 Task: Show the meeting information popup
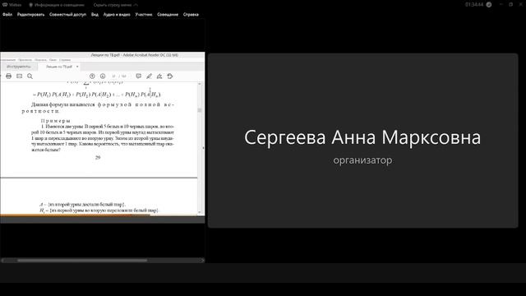57,5
